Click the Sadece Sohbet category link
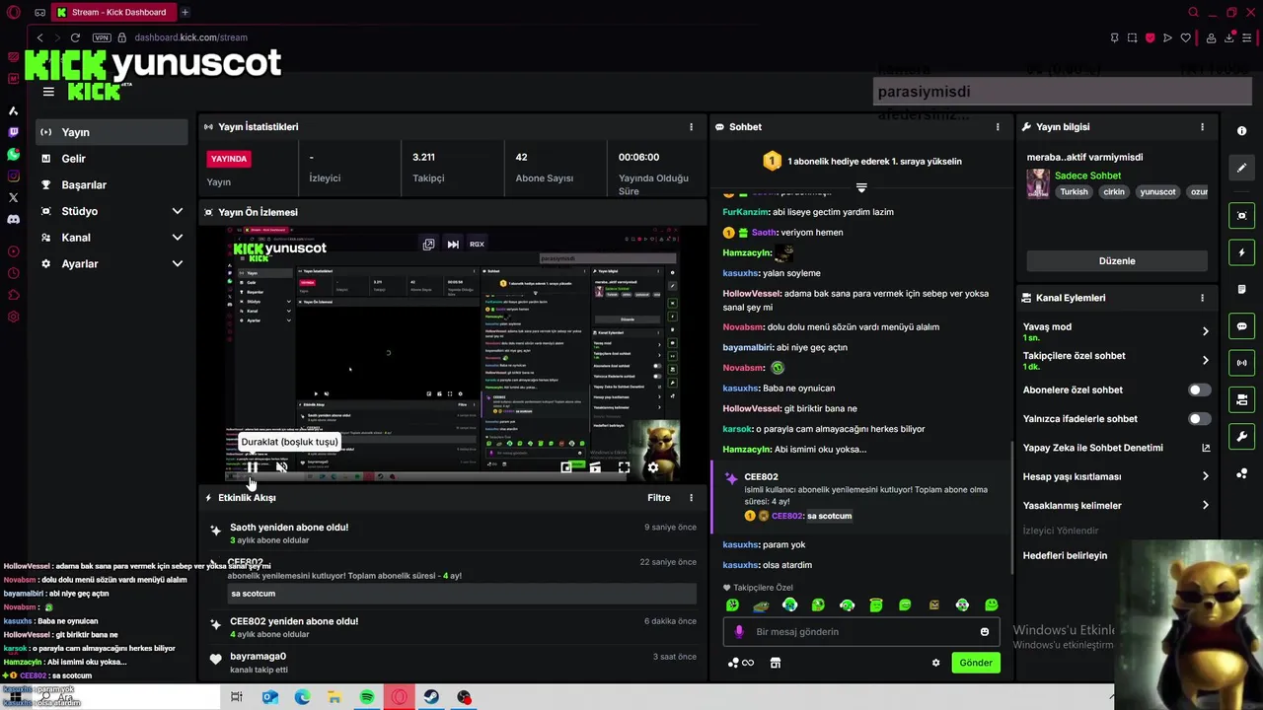The width and height of the screenshot is (1263, 710). 1087,176
